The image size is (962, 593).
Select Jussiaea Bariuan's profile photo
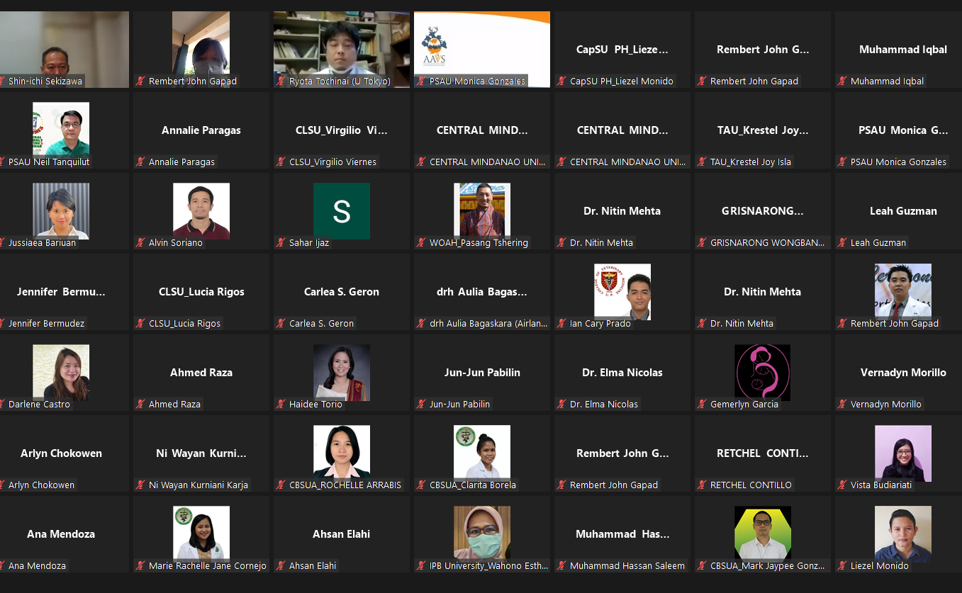pyautogui.click(x=61, y=210)
